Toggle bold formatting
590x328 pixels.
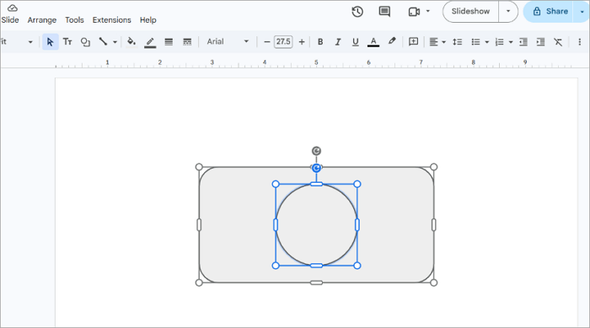click(320, 42)
